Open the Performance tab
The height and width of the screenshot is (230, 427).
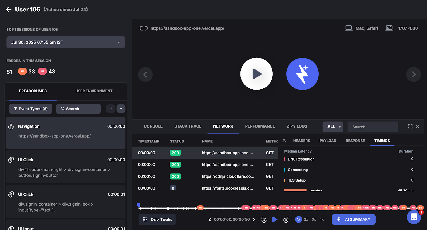tap(260, 126)
